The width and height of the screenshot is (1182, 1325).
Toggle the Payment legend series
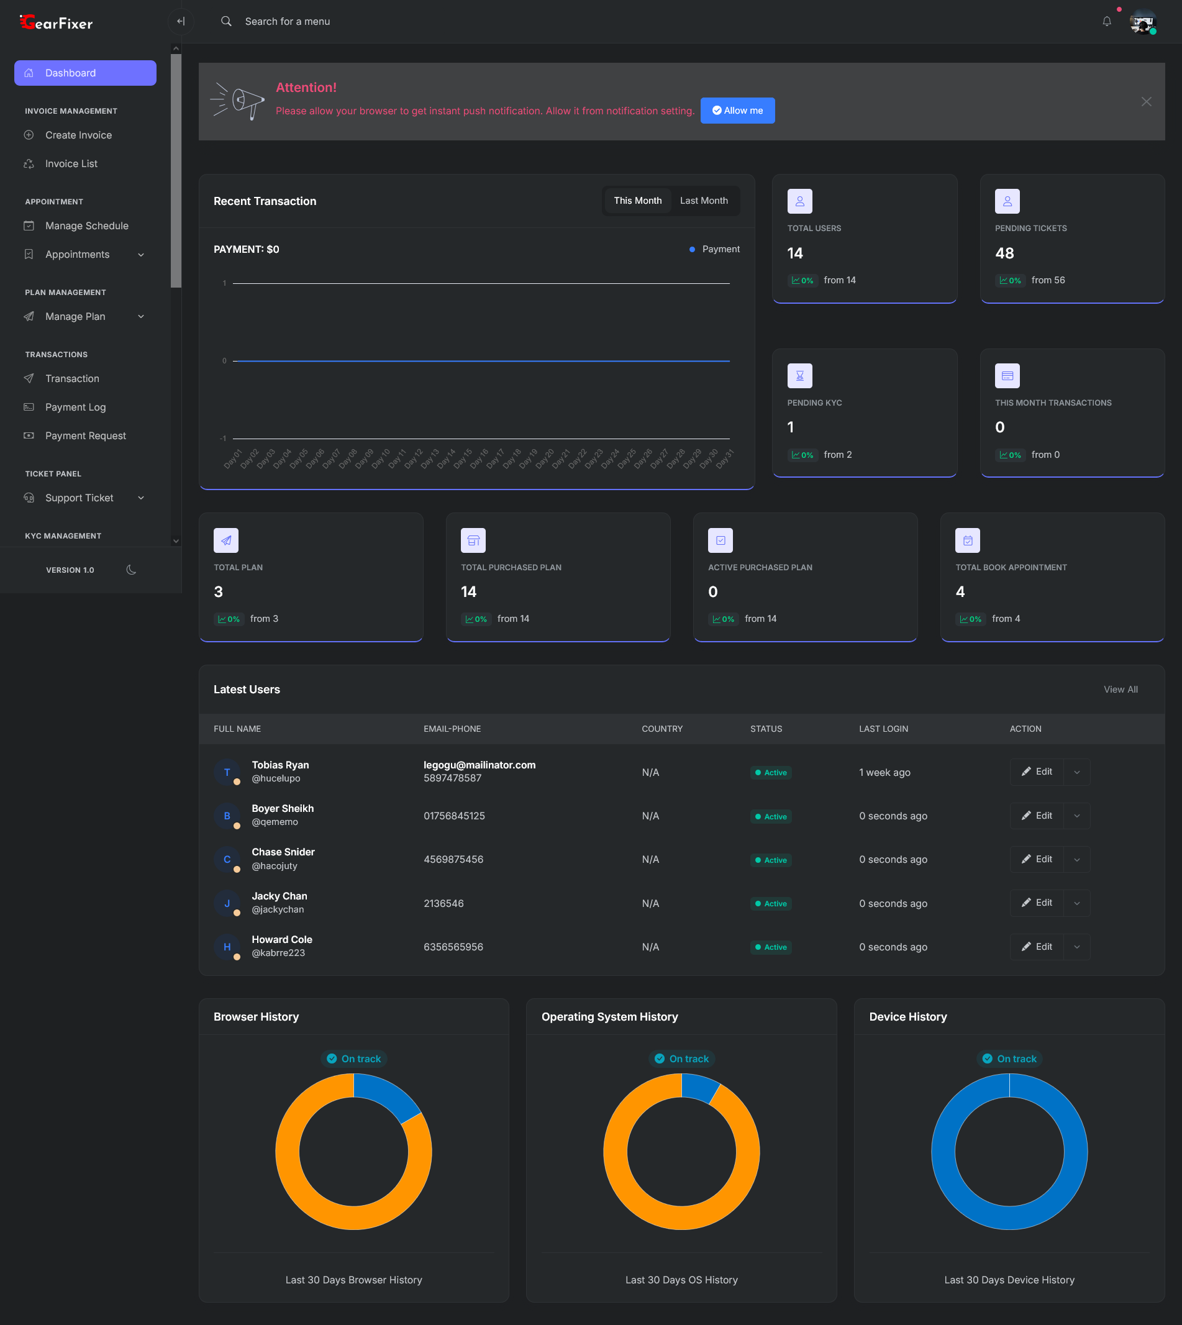[714, 250]
